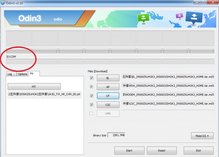This screenshot has width=219, height=157.
Task: Click the Binary Size label
Action: tap(99, 135)
